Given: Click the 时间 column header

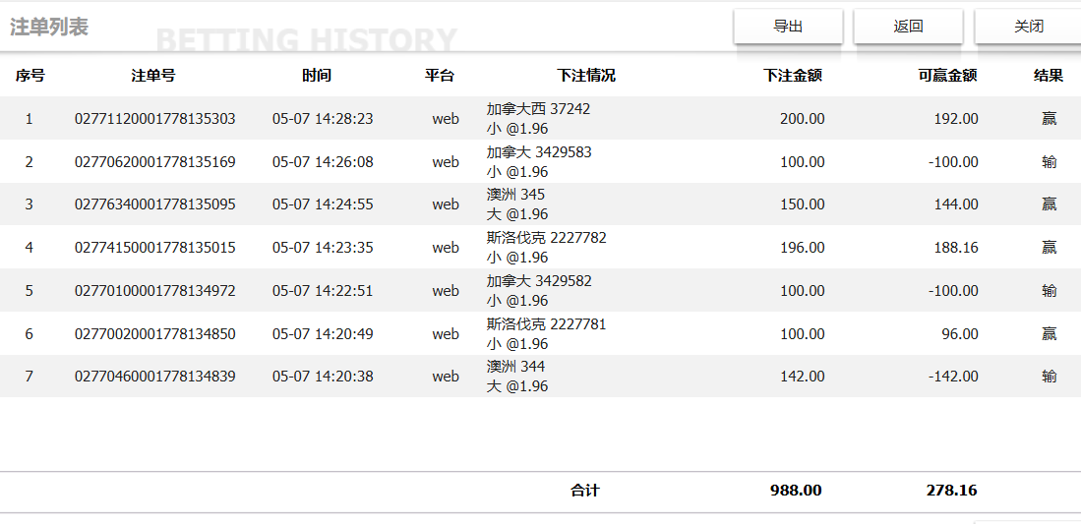Looking at the screenshot, I should 317,76.
